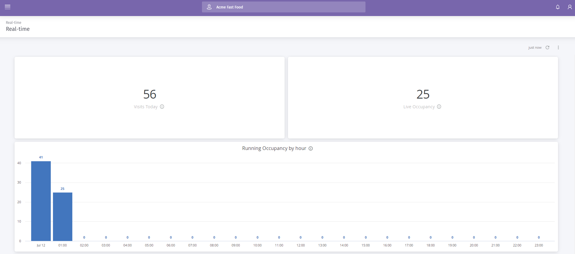Click the 15:00 axis label
Screen dimensions: 575x254
(365, 245)
